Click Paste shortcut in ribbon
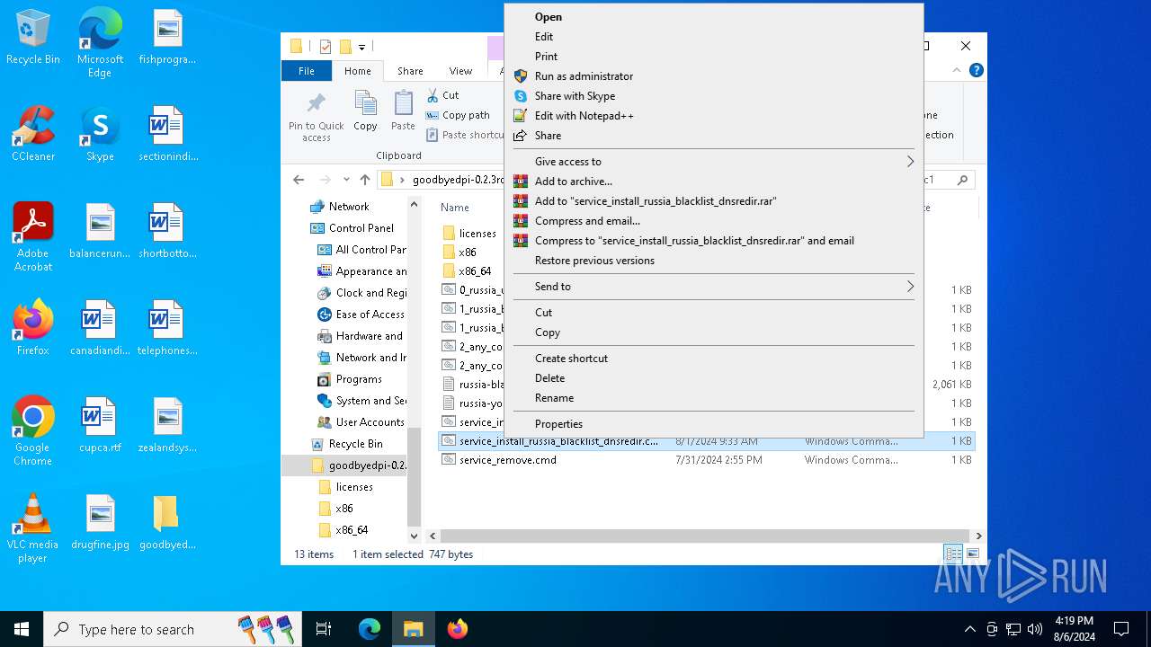This screenshot has height=647, width=1151. pos(465,135)
